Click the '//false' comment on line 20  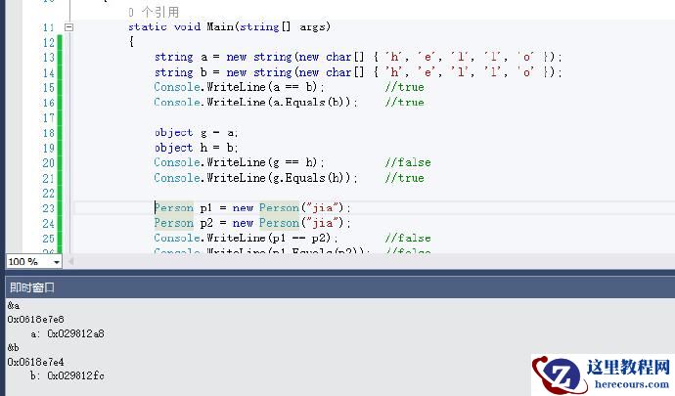coord(408,162)
